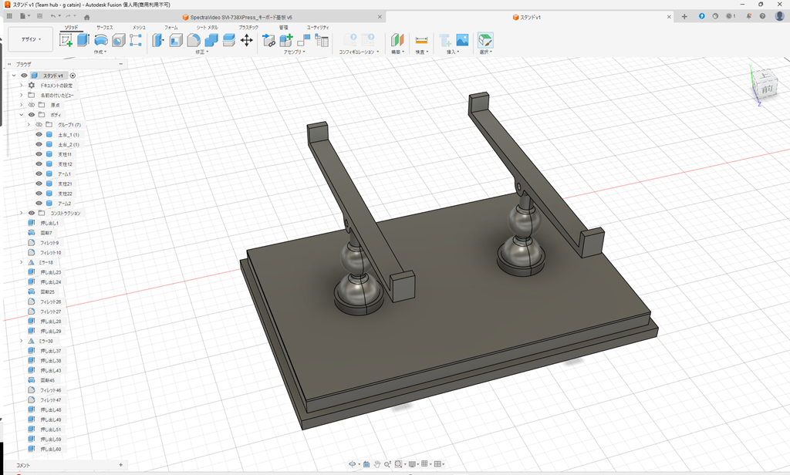Click the コメント button at bottom left
Viewport: 790px width, 475px height.
point(23,466)
